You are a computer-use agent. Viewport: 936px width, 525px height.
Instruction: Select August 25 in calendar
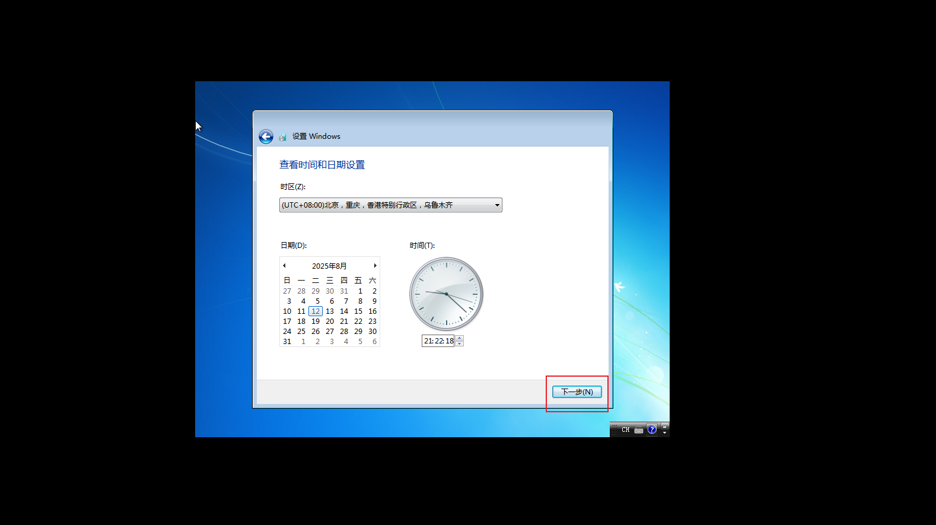[301, 332]
